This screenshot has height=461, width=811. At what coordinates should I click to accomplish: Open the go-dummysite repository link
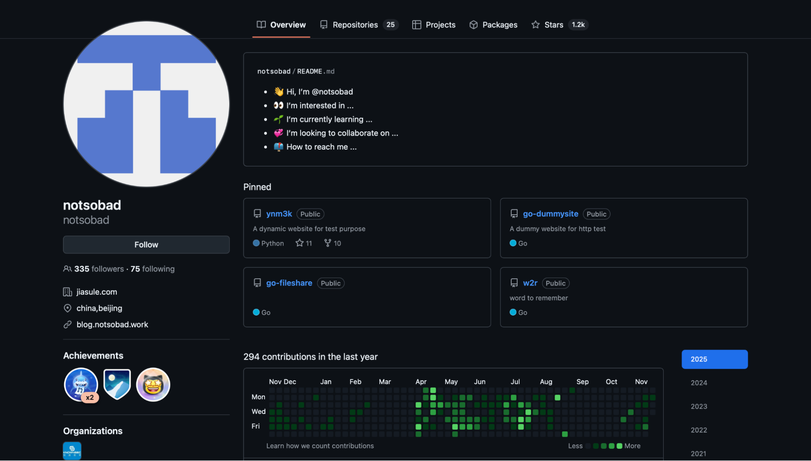(550, 214)
